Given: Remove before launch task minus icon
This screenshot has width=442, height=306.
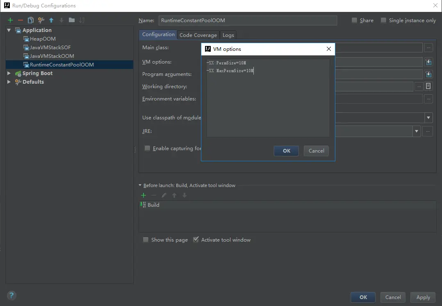Looking at the screenshot, I should [154, 195].
